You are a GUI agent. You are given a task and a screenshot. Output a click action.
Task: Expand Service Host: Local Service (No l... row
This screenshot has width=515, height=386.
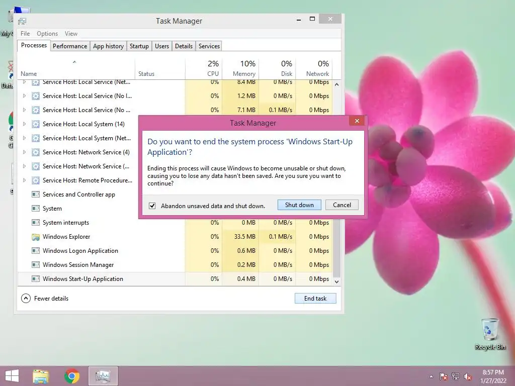[24, 96]
